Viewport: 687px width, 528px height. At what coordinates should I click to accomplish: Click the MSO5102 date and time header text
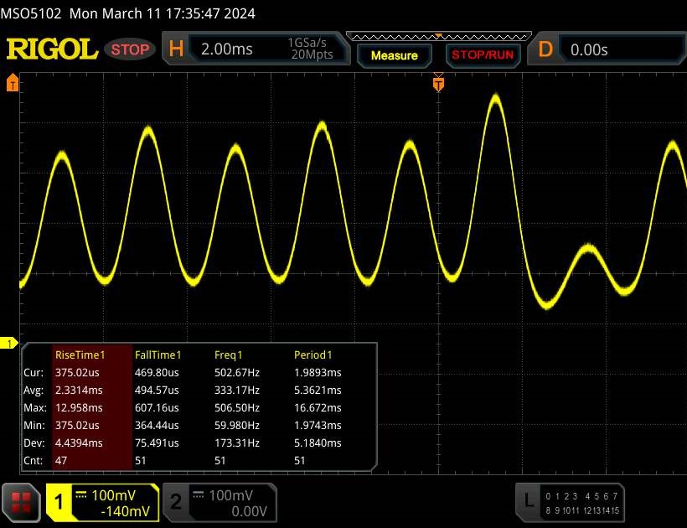coord(127,13)
